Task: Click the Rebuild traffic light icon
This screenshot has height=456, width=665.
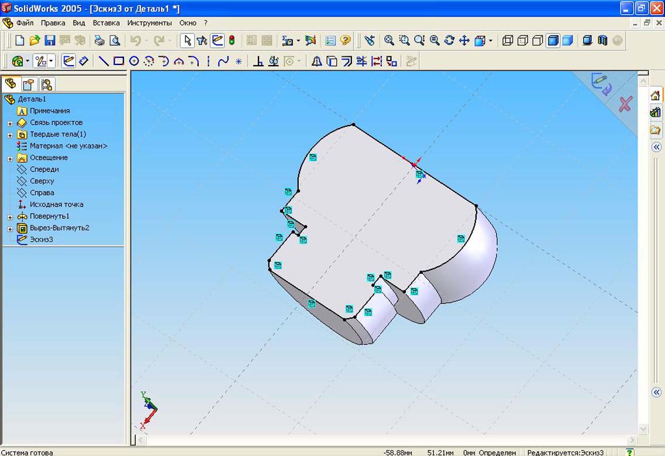Action: click(x=232, y=40)
